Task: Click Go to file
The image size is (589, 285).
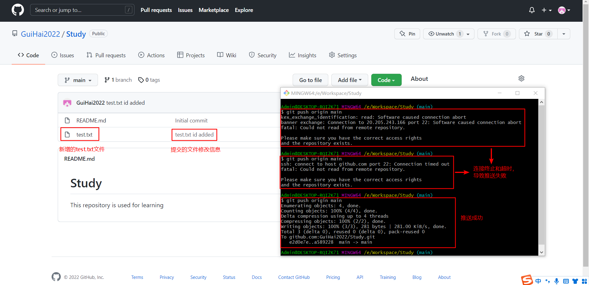Action: [310, 80]
